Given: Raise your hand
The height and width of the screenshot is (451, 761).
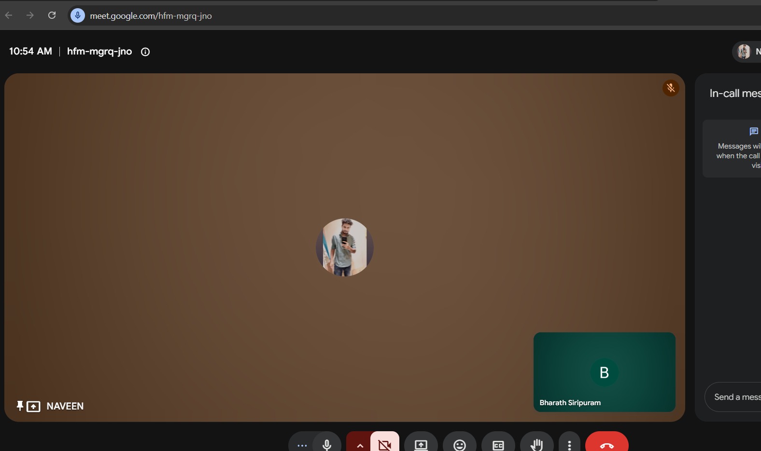Looking at the screenshot, I should (537, 444).
